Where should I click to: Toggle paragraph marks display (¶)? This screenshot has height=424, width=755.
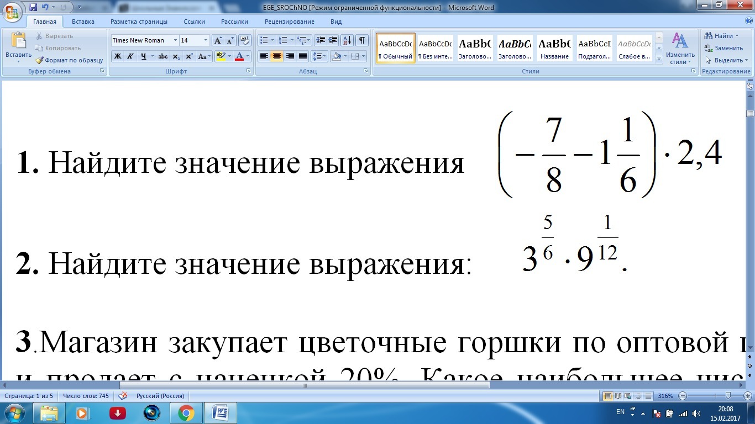point(362,40)
